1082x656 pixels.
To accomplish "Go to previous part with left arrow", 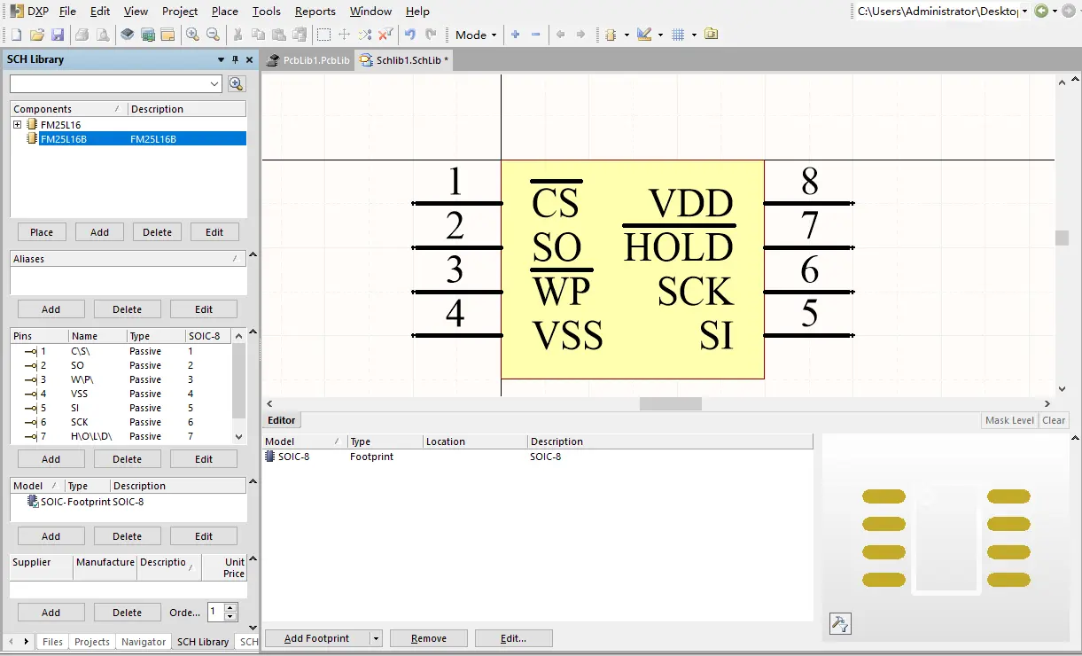I will pyautogui.click(x=560, y=35).
